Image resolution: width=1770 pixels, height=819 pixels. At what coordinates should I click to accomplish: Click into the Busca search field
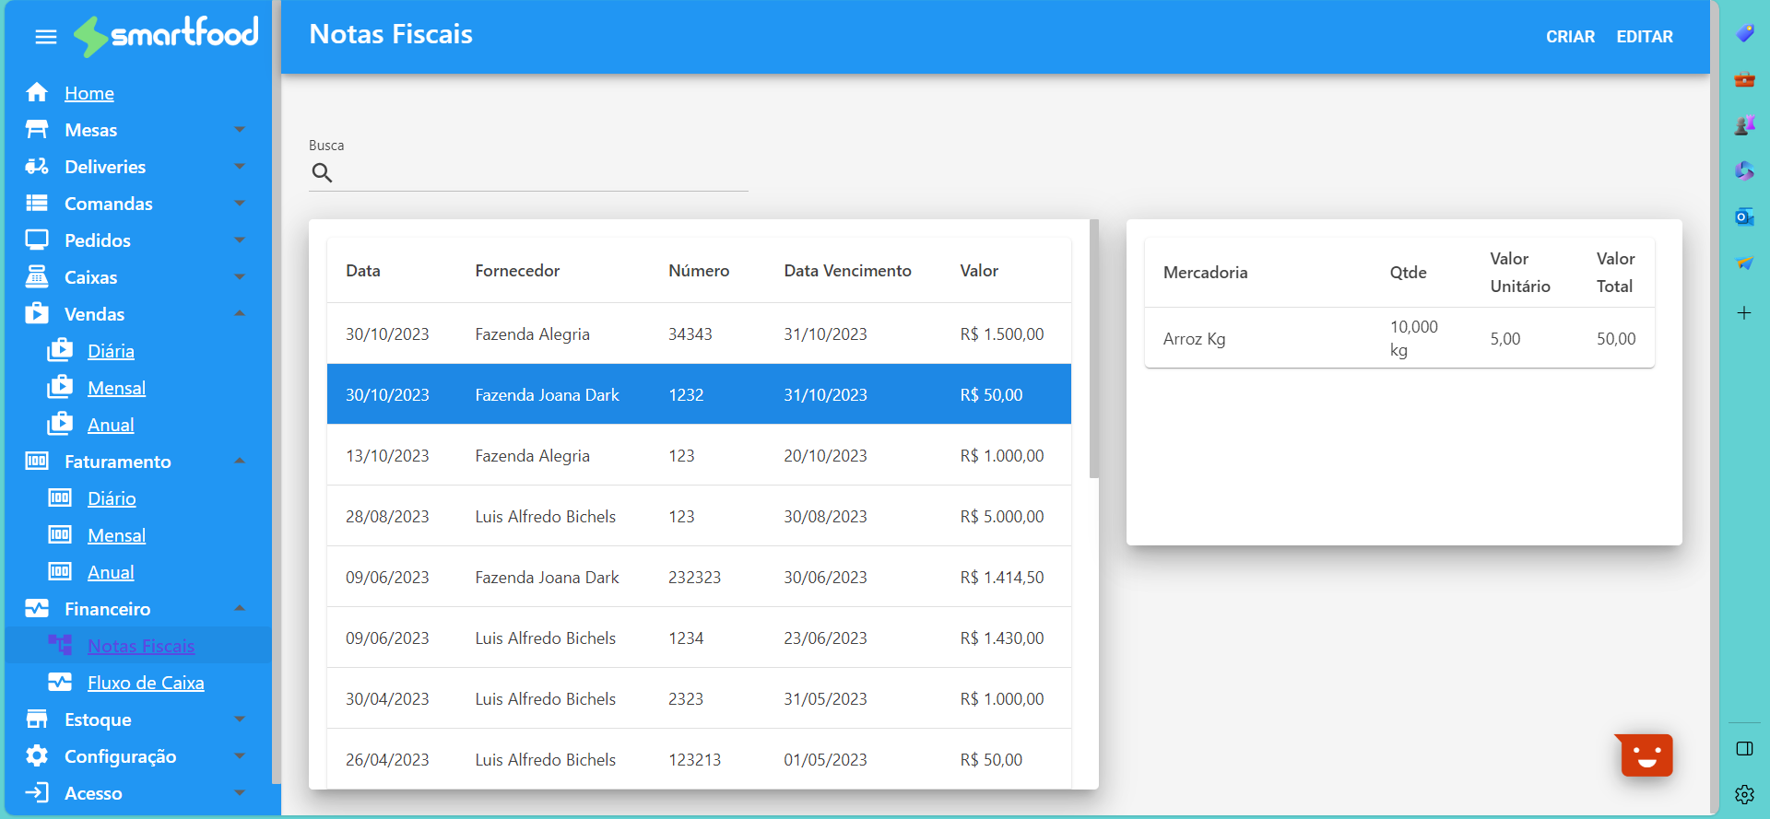[539, 173]
